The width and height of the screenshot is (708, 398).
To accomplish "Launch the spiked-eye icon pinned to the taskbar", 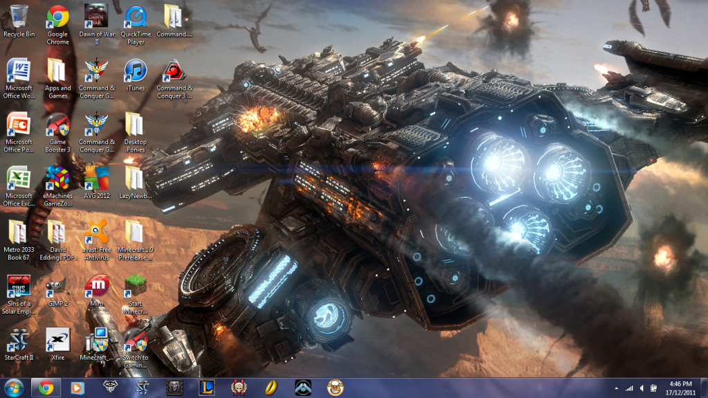I will 110,387.
